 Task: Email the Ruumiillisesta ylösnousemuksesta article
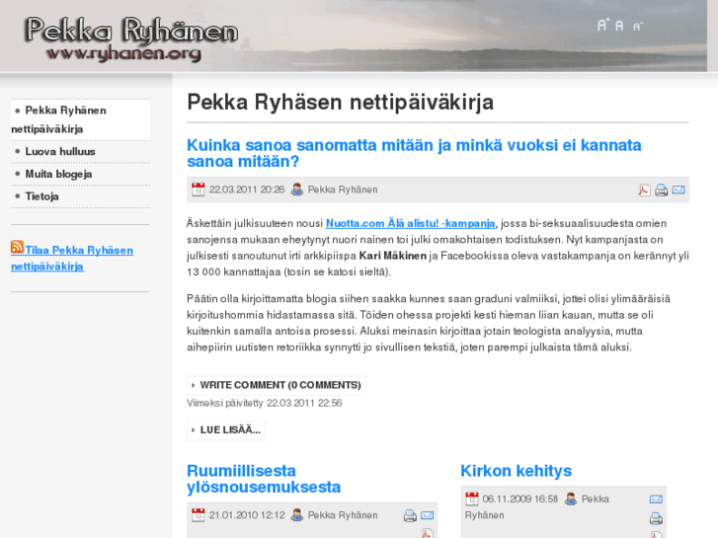pos(427,515)
